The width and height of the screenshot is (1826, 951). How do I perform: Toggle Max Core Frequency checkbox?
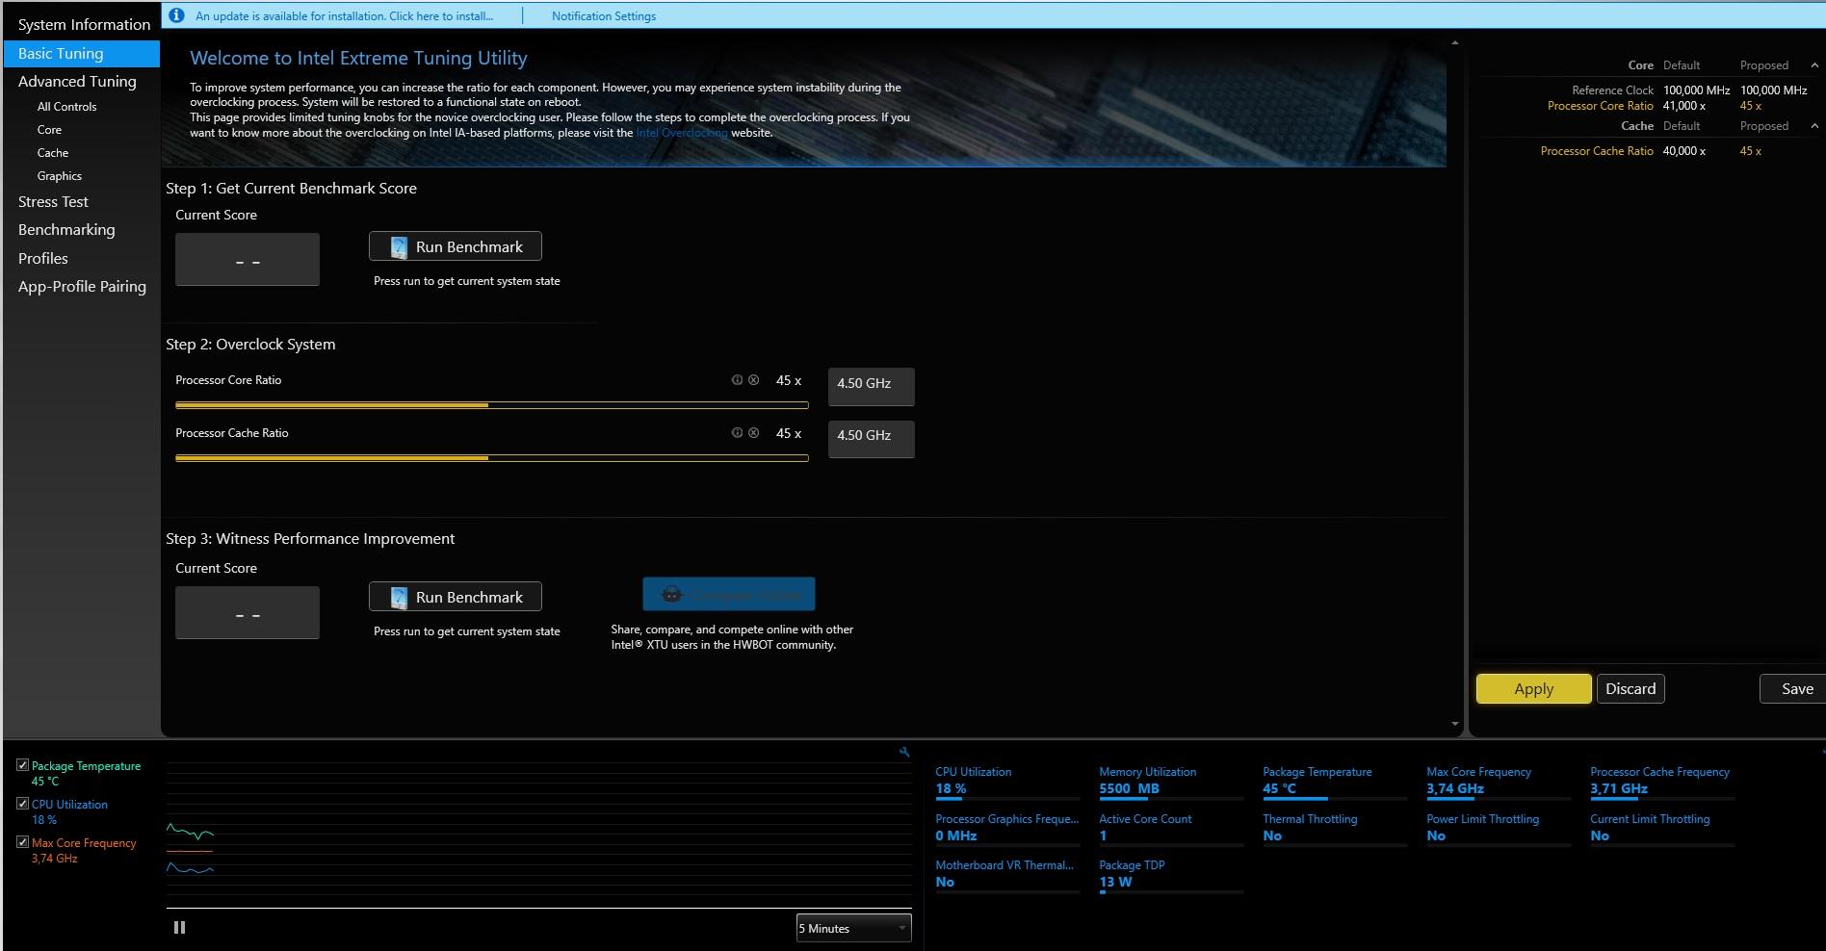coord(22,842)
